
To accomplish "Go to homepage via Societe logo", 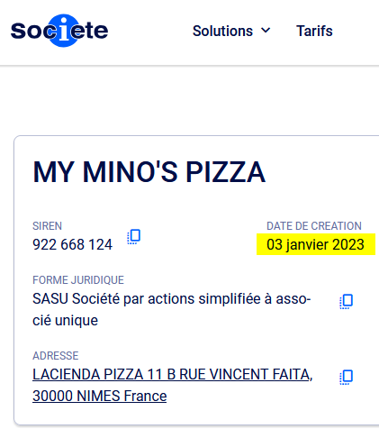I will pos(59,31).
